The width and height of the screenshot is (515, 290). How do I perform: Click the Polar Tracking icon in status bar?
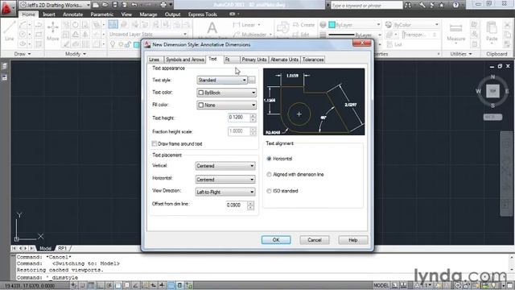tap(109, 285)
